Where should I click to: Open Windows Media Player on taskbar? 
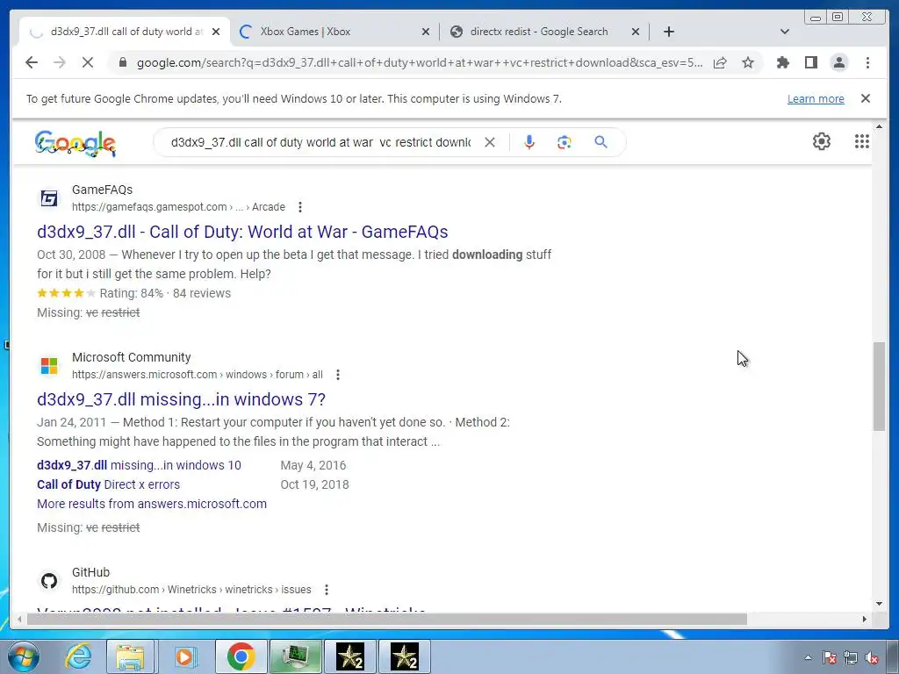pos(184,656)
